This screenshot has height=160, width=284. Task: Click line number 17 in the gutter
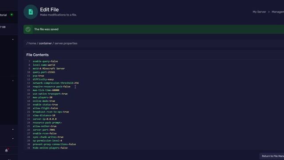pyautogui.click(x=28, y=97)
